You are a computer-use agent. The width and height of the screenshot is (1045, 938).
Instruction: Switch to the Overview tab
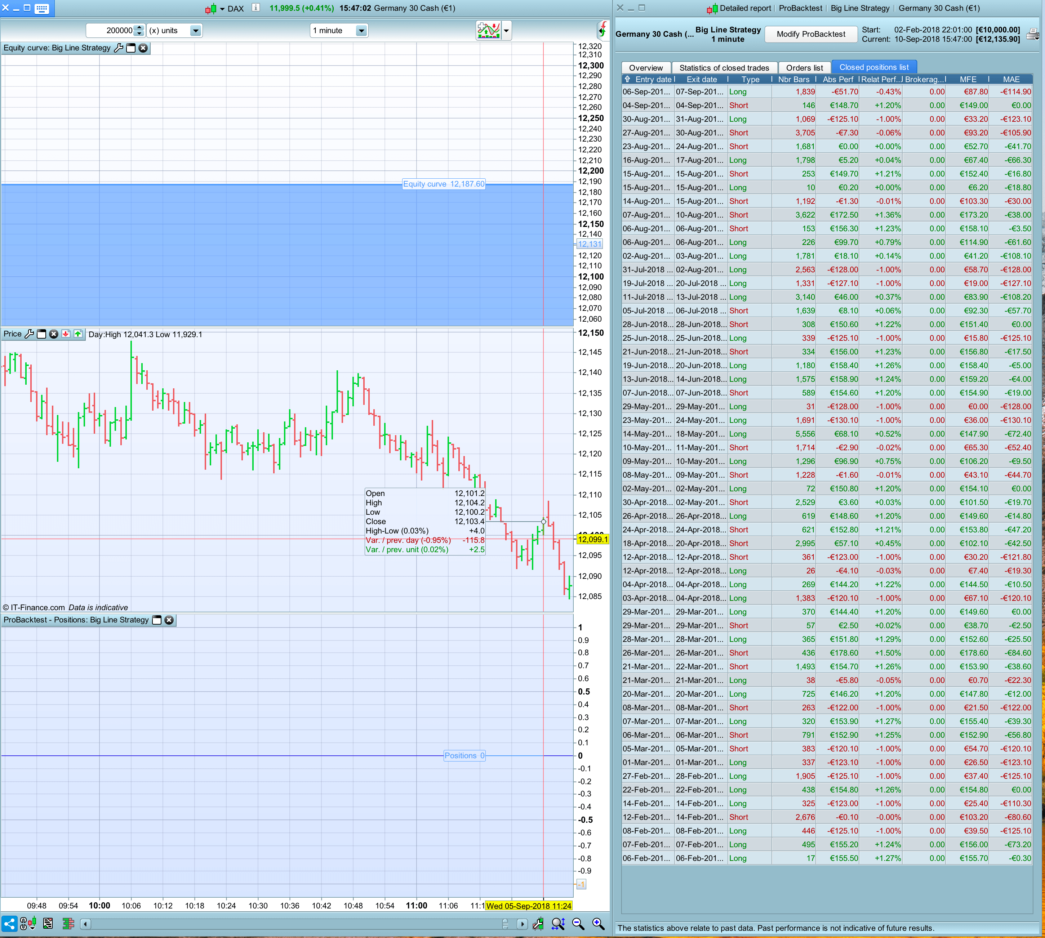(x=645, y=67)
